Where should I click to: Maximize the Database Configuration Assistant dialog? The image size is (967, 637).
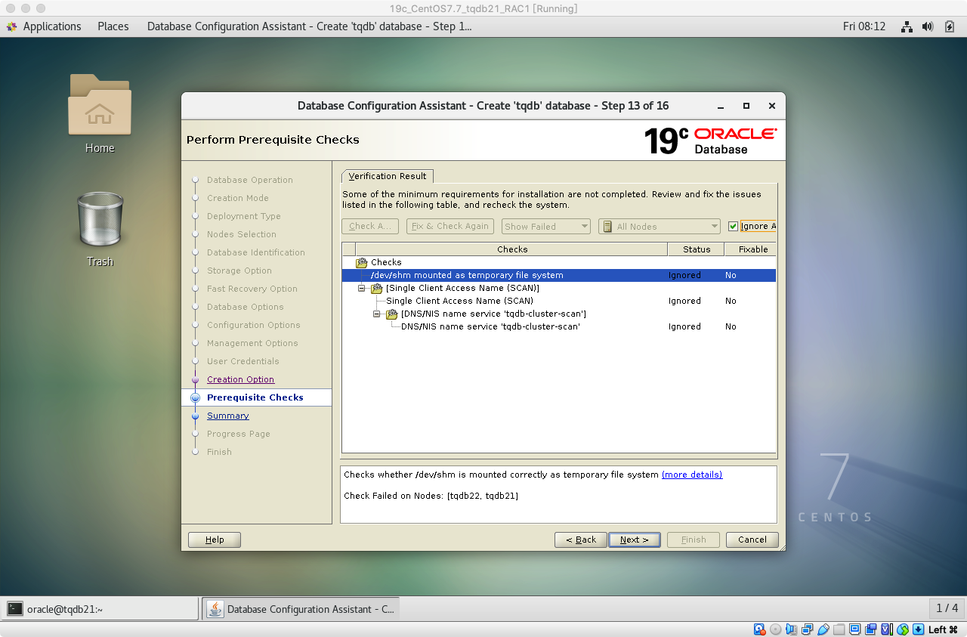point(746,107)
